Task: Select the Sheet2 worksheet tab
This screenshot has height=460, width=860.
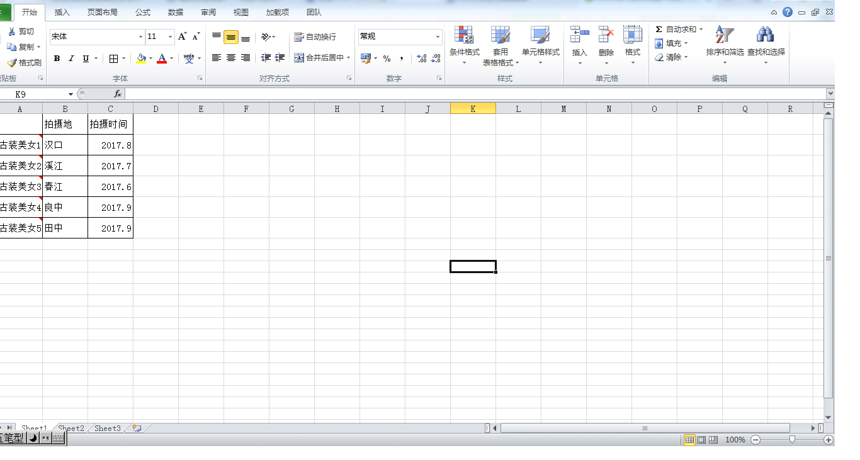Action: coord(71,429)
